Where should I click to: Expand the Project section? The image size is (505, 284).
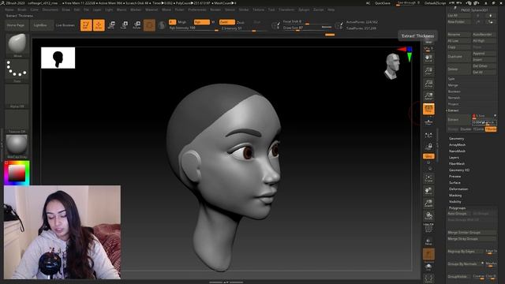[x=453, y=104]
